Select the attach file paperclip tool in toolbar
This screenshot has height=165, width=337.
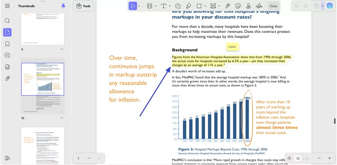click(x=227, y=6)
